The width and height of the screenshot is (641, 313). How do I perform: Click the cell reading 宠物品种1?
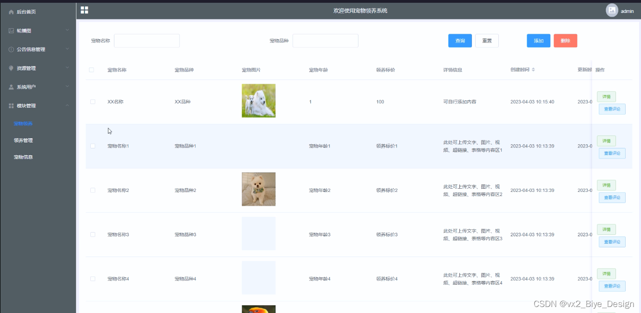click(185, 146)
